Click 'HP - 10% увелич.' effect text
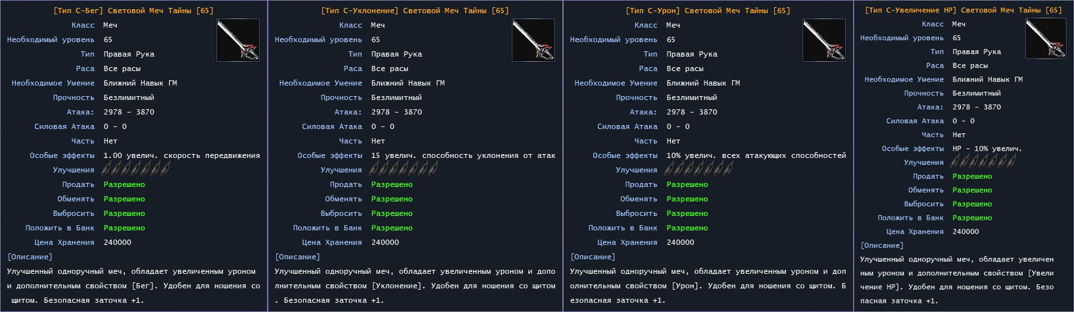The height and width of the screenshot is (312, 1074). click(987, 148)
